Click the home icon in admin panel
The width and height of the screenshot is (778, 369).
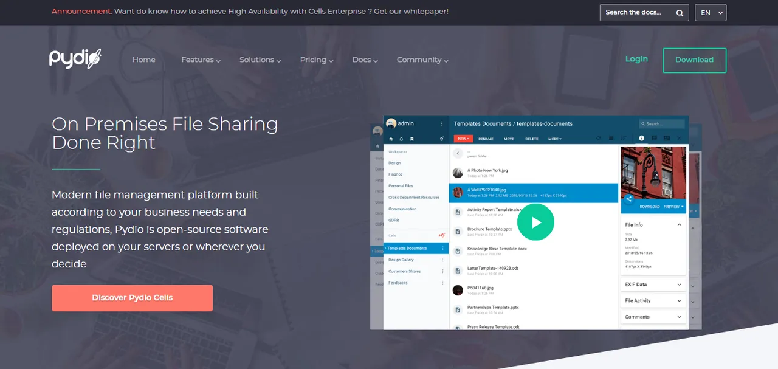[x=391, y=139]
